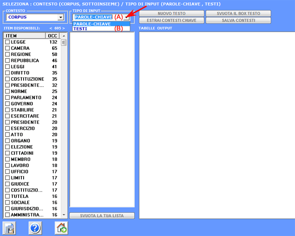Click the item list scroll down arrow
This screenshot has height=236, width=295.
tap(64, 214)
